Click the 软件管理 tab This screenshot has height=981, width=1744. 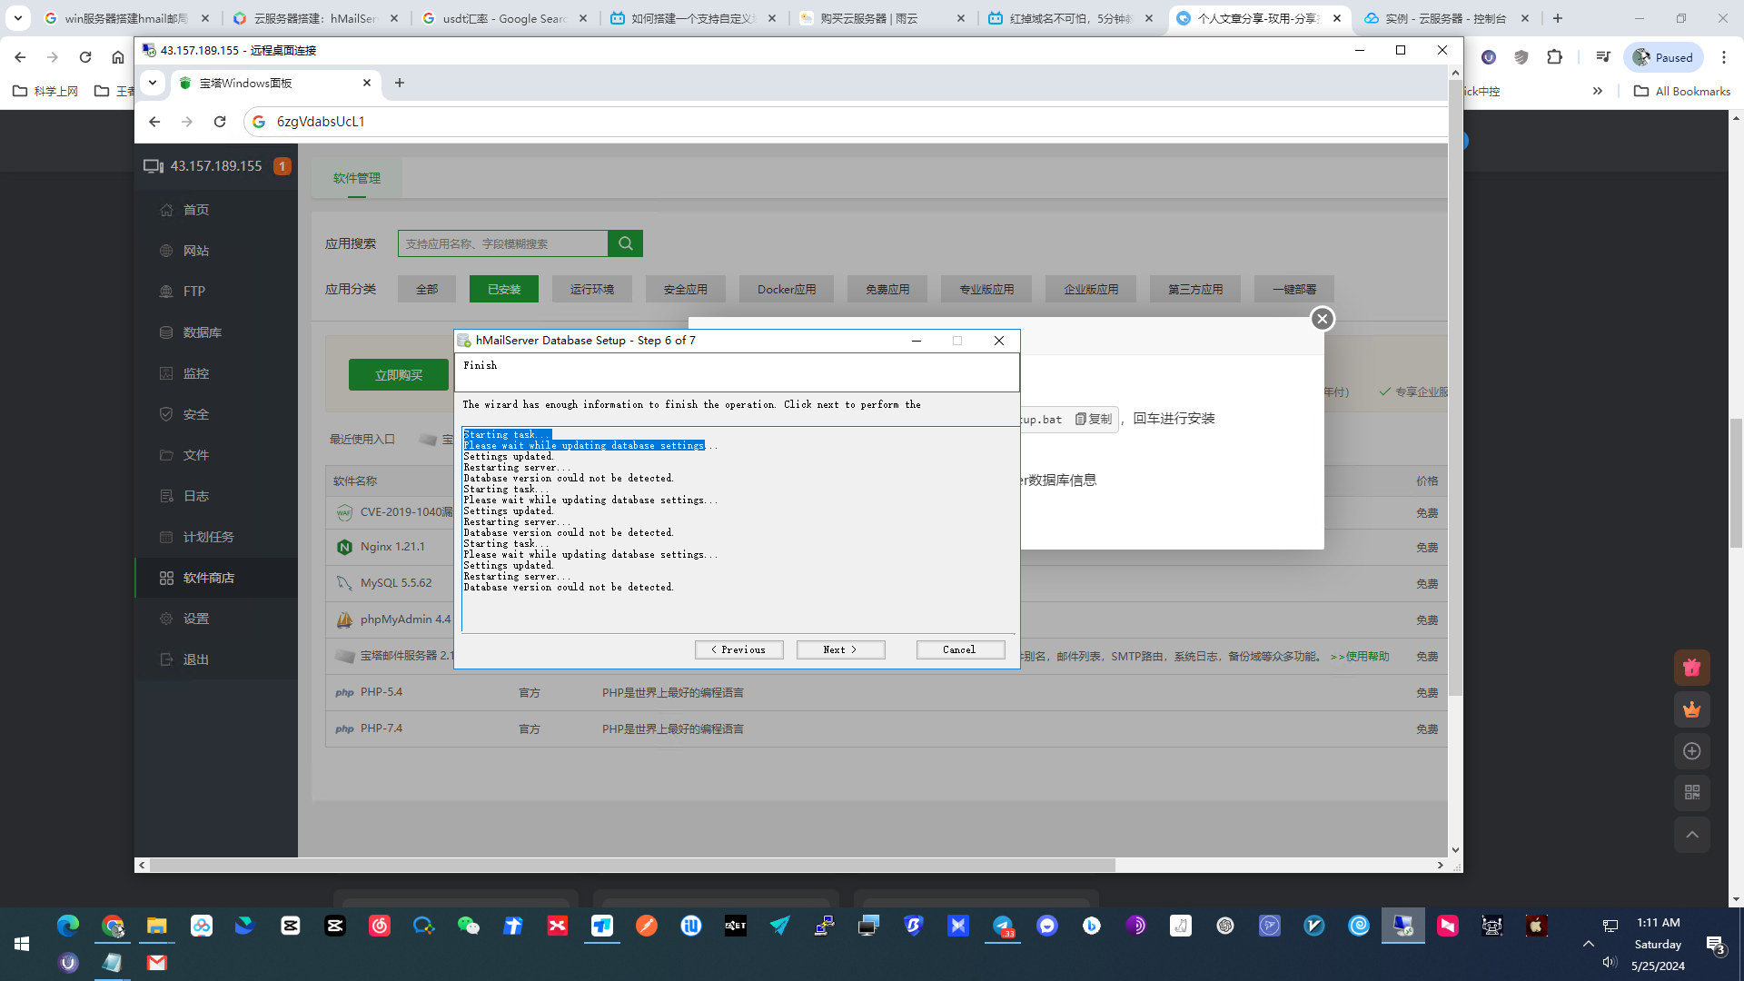[357, 178]
